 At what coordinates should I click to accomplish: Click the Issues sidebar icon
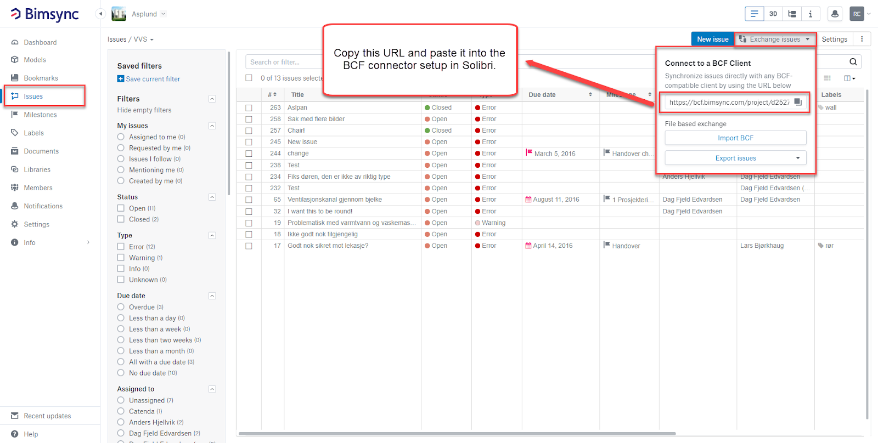pyautogui.click(x=15, y=96)
